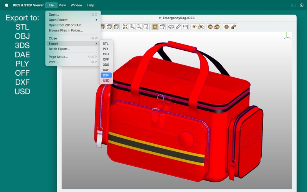Click the screen mirroring menu bar icon

(x=293, y=5)
